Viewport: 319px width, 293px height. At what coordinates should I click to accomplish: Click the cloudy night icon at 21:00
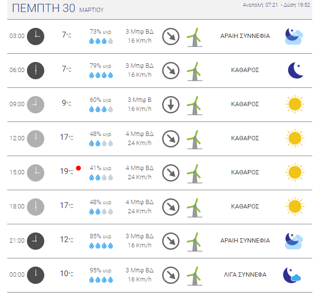[x=294, y=241]
